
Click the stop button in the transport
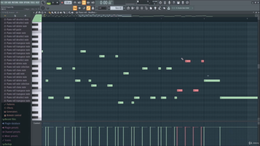[x=57, y=3]
